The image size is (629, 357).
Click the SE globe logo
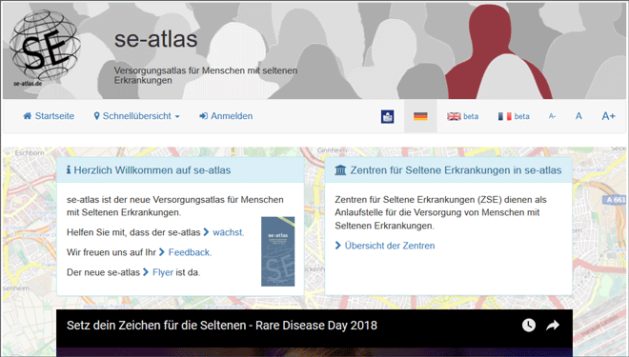45,48
